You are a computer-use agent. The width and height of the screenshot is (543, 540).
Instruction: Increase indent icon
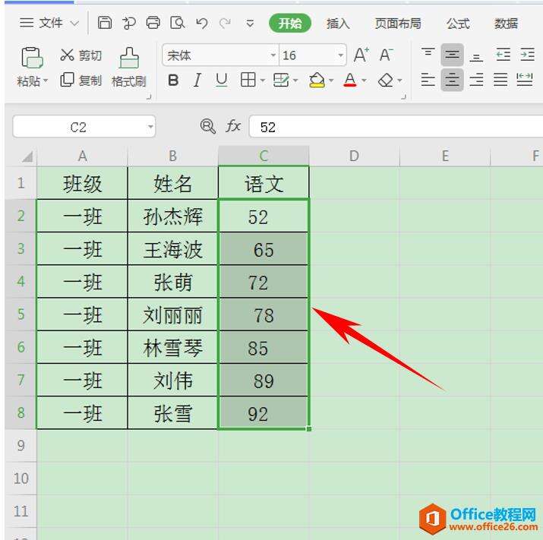[x=527, y=55]
